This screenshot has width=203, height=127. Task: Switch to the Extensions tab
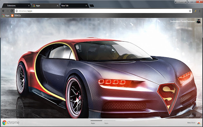[x=16, y=6]
